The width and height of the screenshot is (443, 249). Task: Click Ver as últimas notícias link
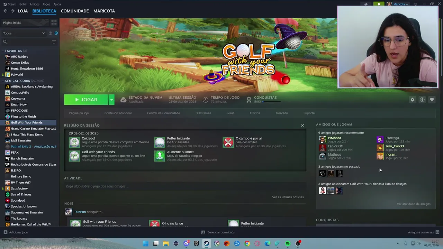[288, 197]
